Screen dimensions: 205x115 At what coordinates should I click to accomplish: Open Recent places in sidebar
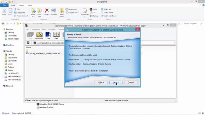12,39
